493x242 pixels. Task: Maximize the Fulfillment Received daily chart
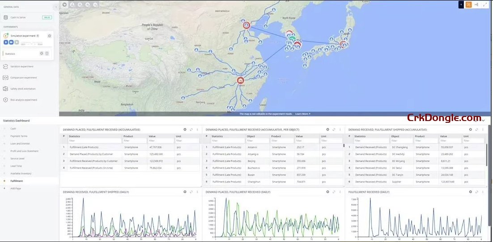click(477, 192)
